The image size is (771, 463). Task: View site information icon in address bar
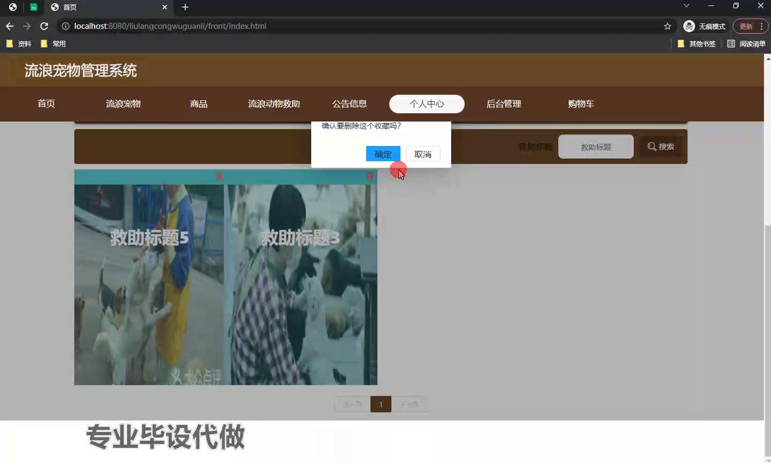coord(65,26)
